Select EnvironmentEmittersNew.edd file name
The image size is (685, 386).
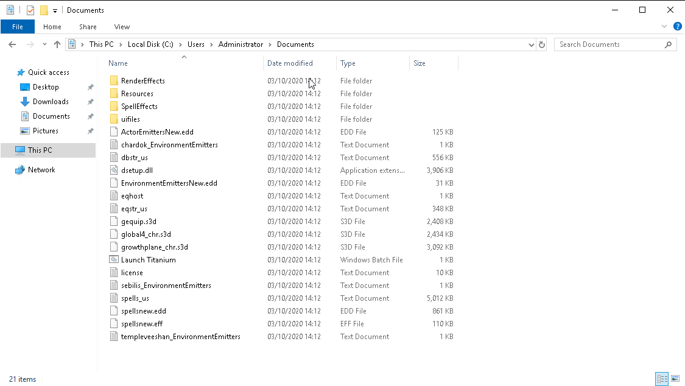(x=169, y=183)
